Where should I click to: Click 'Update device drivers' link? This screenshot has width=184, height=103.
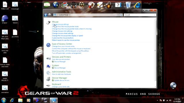click(62, 80)
